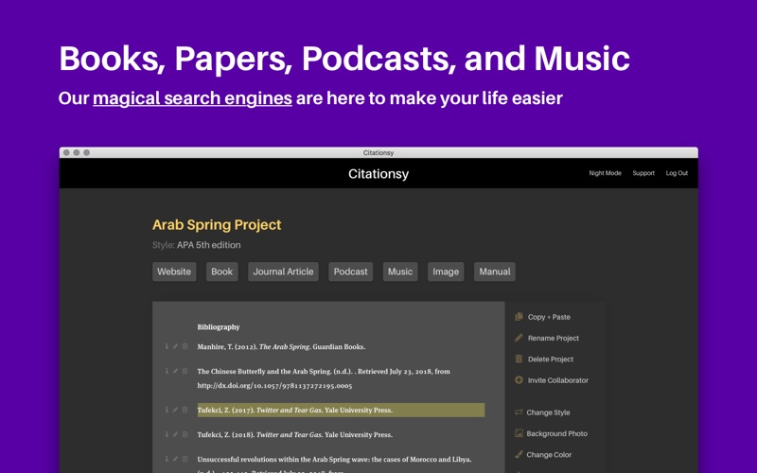Add a Book citation

point(222,272)
